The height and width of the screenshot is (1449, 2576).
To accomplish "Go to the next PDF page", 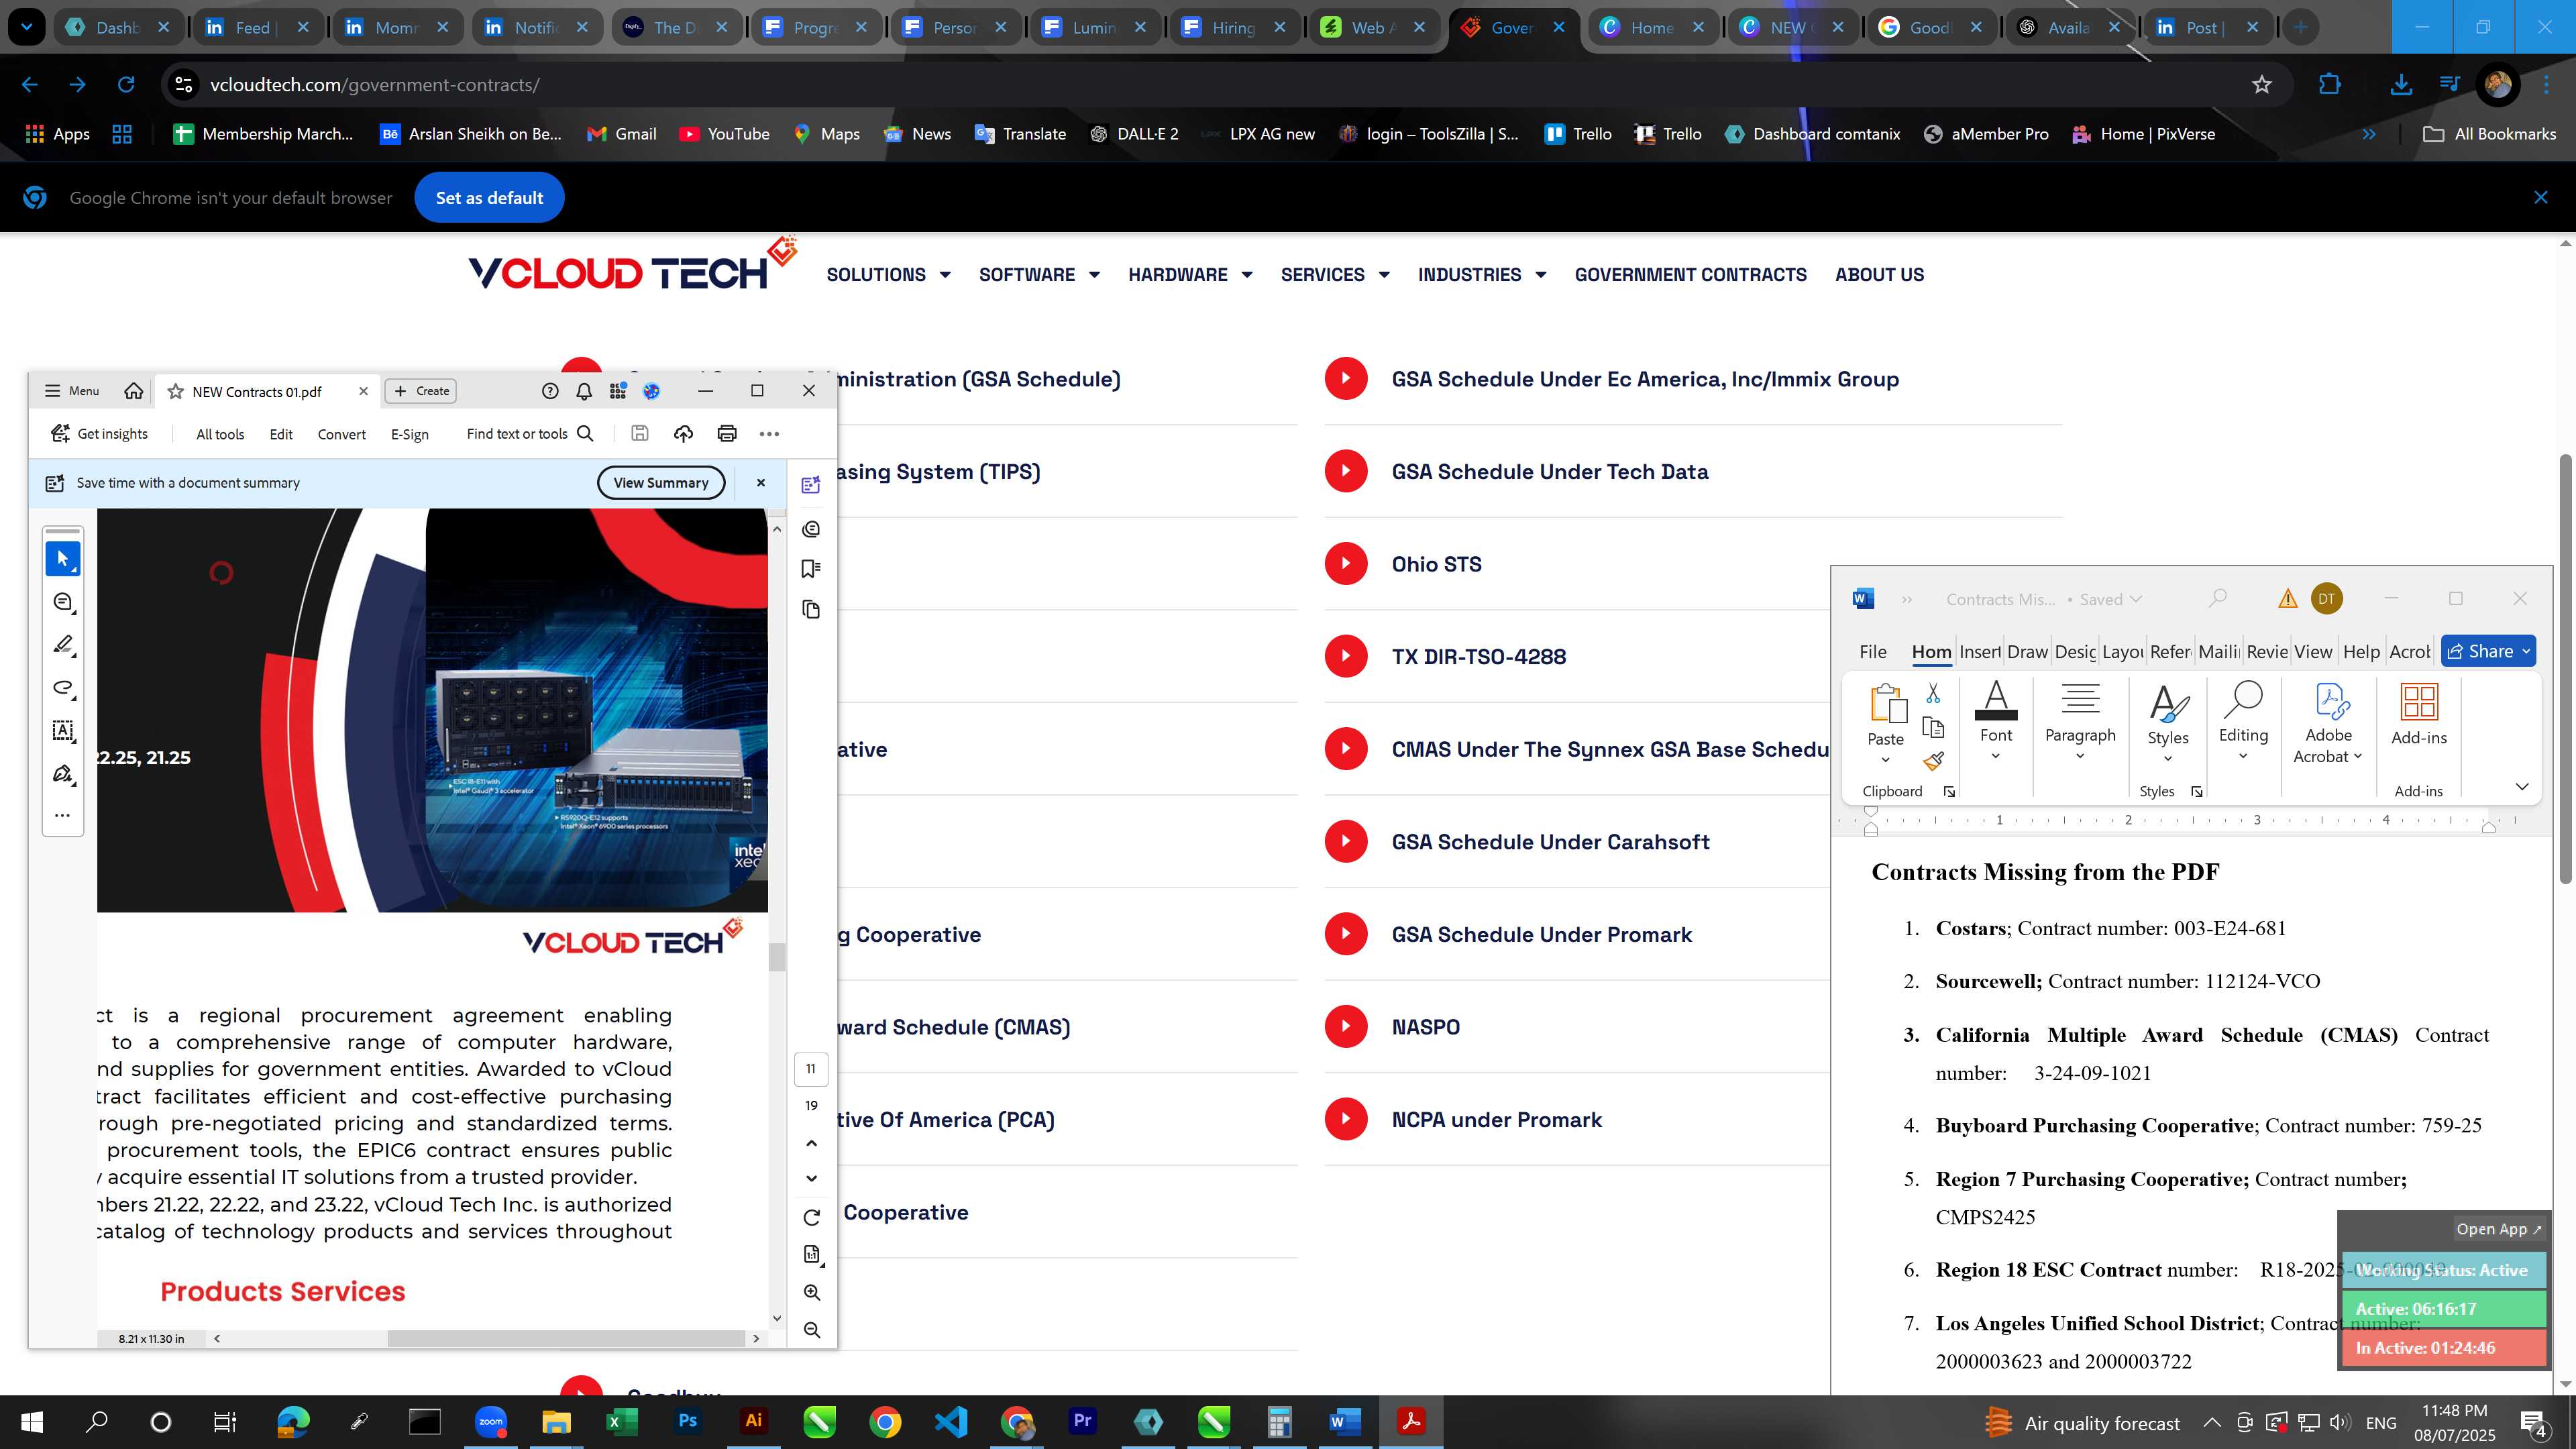I will [812, 1178].
